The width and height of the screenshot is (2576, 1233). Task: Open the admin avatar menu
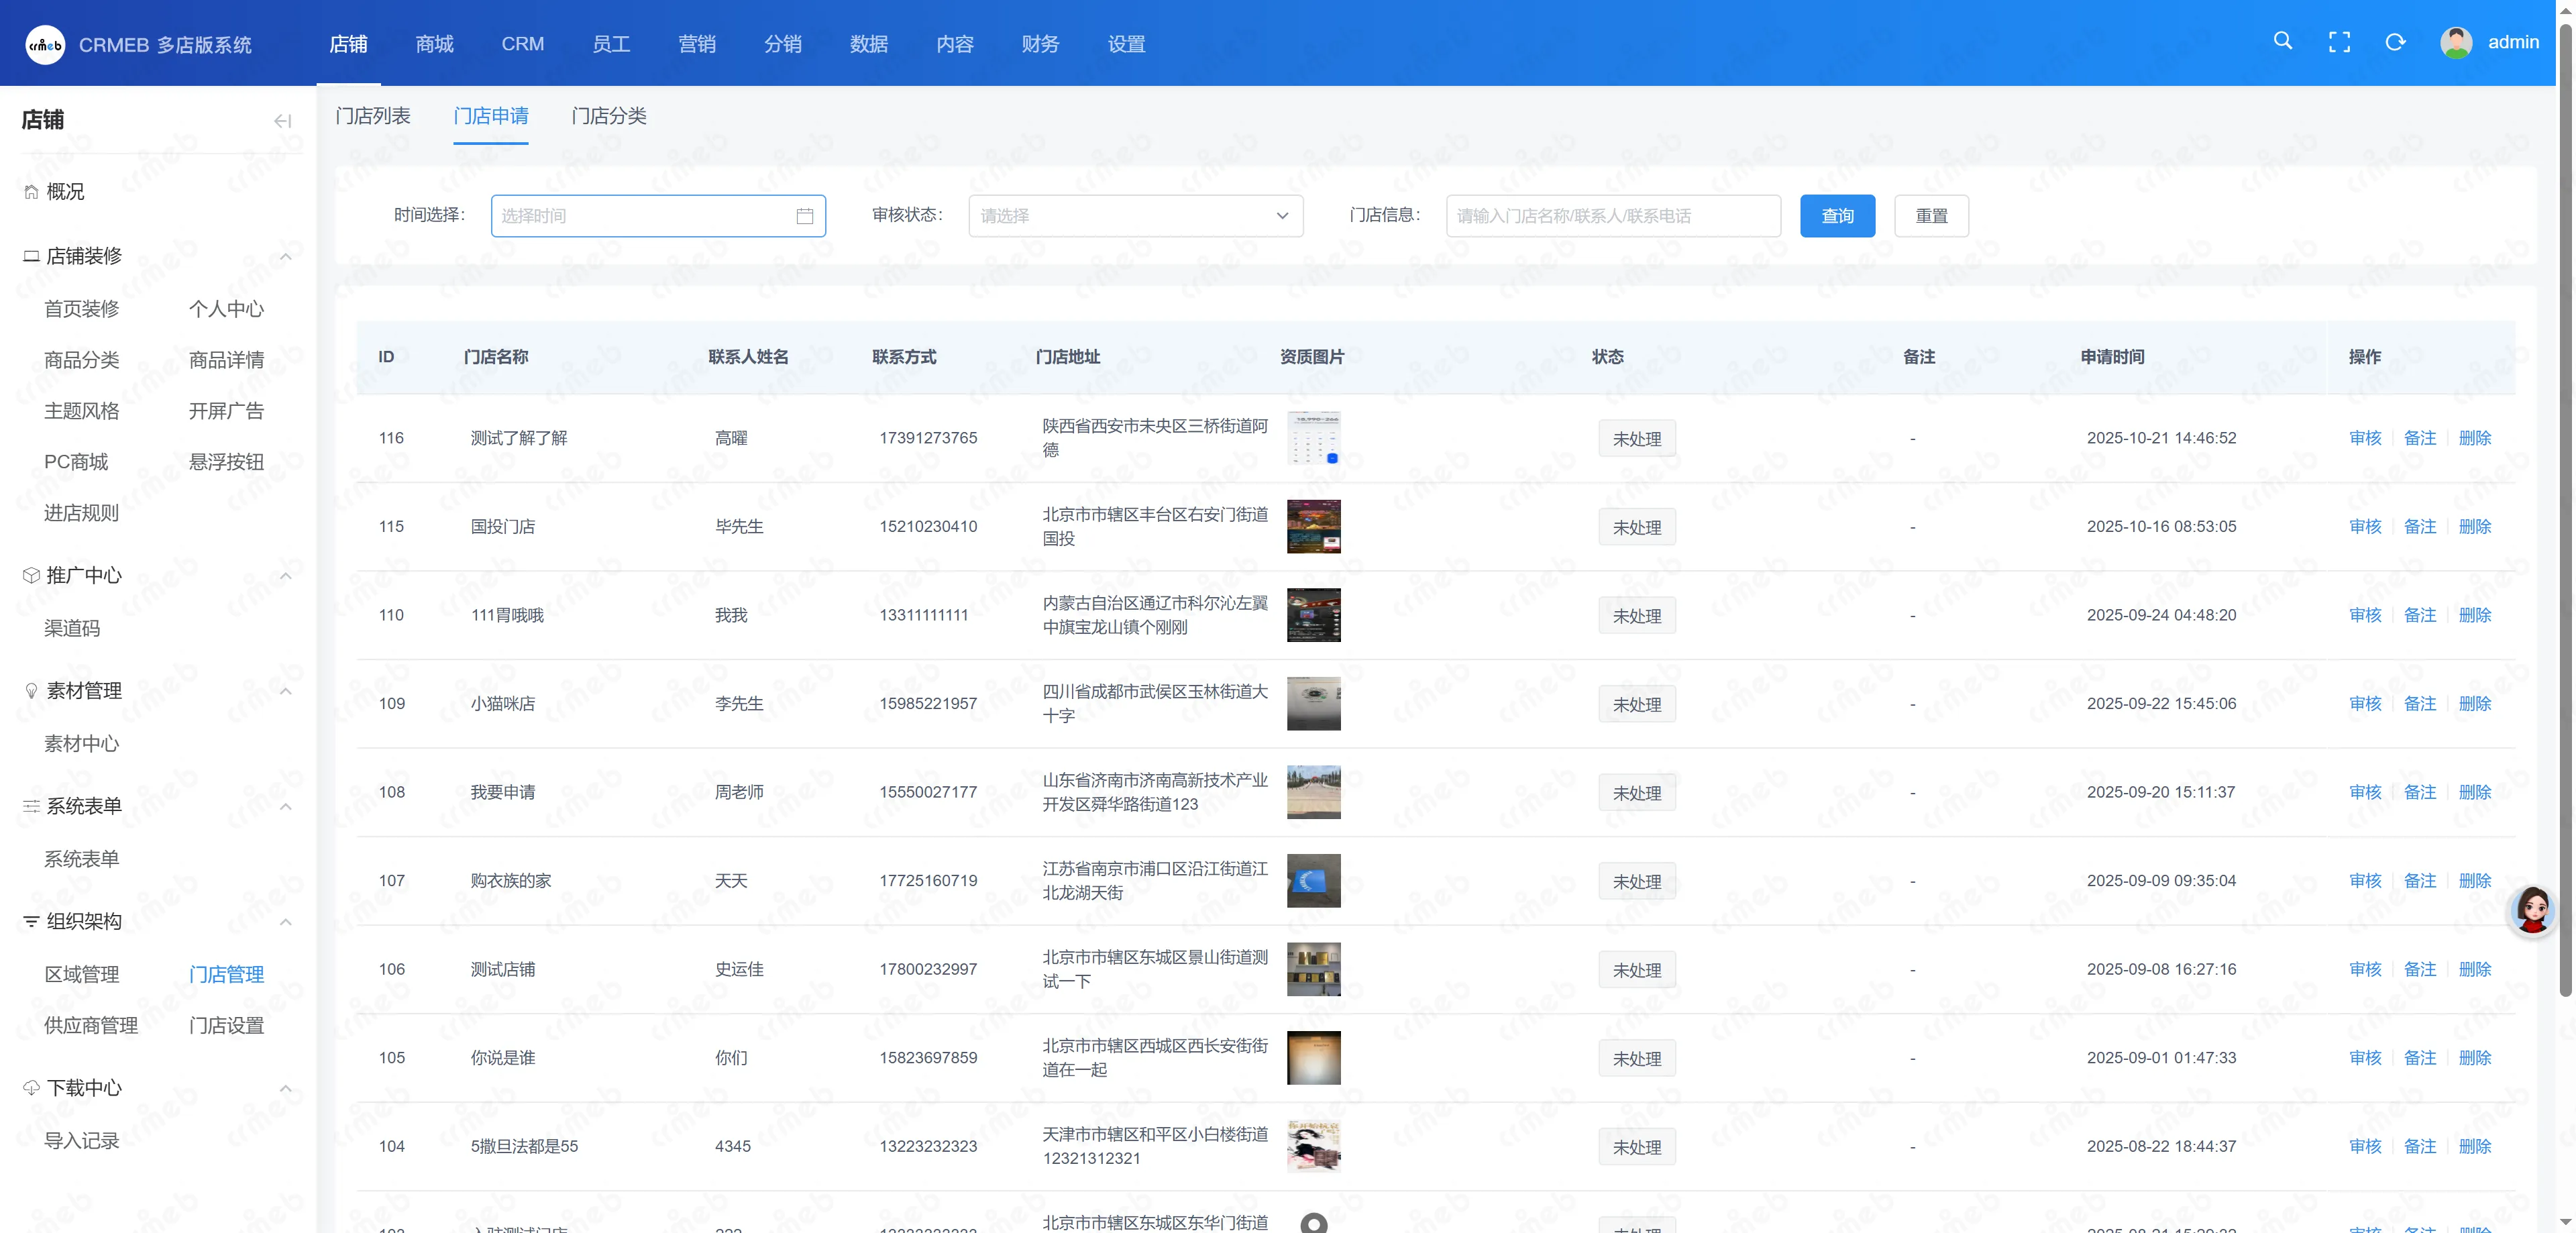2456,42
